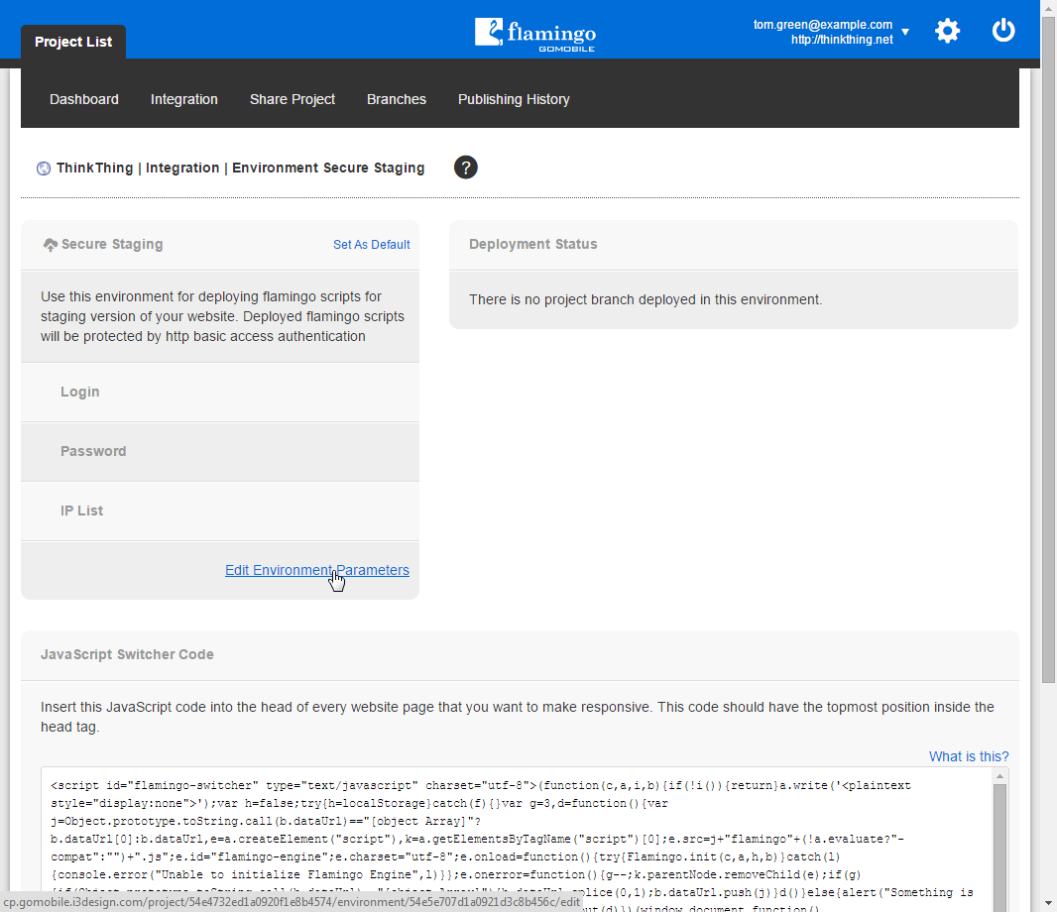Click the cloud icon next to Secure Staging
1057x912 pixels.
pyautogui.click(x=50, y=245)
